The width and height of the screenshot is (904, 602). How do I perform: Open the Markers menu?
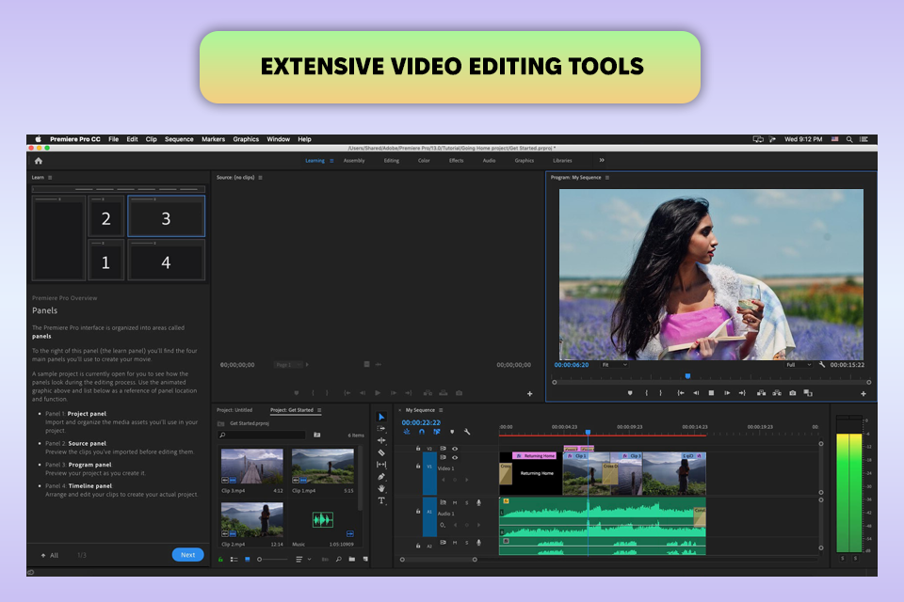click(x=214, y=139)
